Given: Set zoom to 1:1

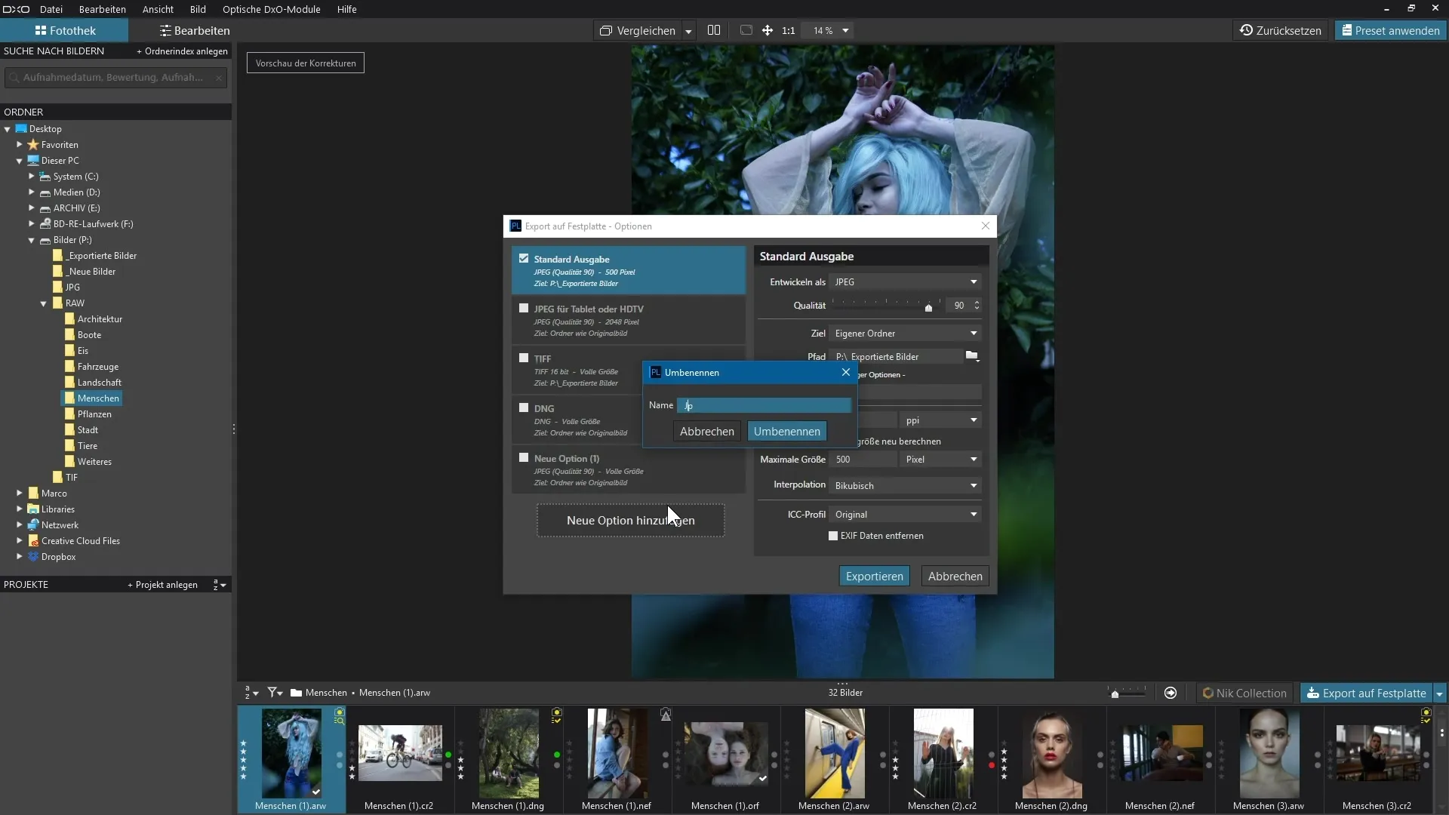Looking at the screenshot, I should pyautogui.click(x=788, y=30).
